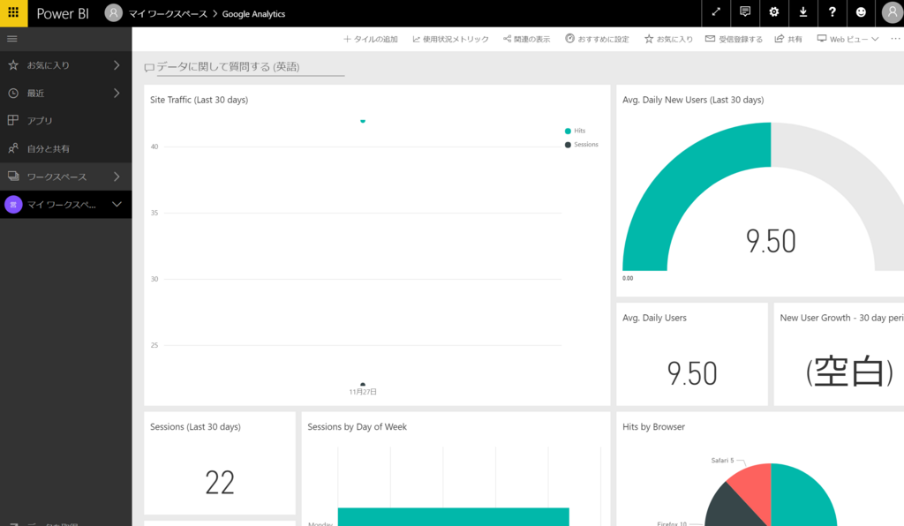Open the Sessions by Day of Week tile
Viewport: 904px width, 526px height.
(456, 469)
